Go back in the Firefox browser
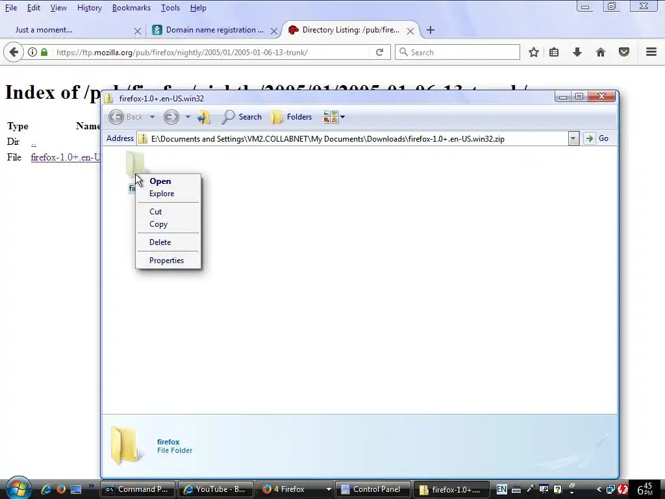This screenshot has height=499, width=665. click(x=14, y=52)
